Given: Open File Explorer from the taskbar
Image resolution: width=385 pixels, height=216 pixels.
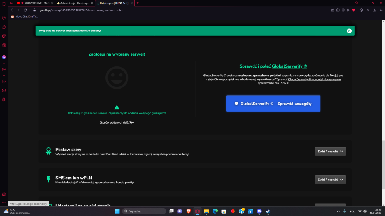Looking at the screenshot, I should pyautogui.click(x=206, y=211).
